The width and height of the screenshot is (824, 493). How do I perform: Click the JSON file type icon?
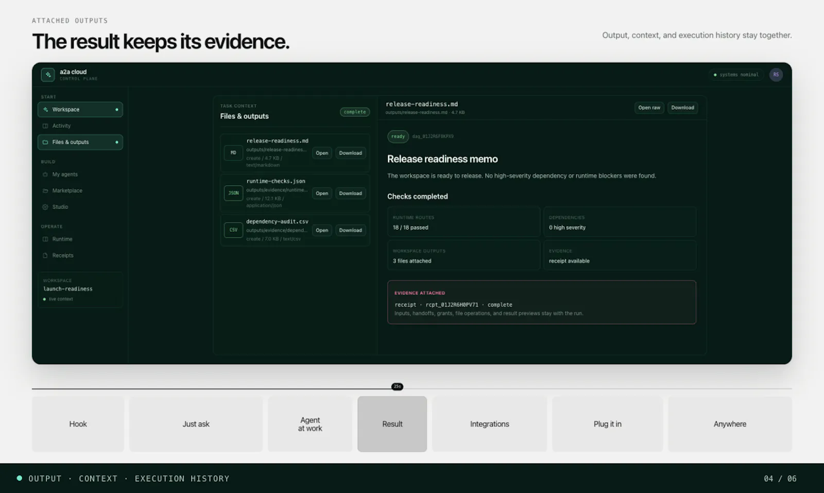(x=233, y=193)
